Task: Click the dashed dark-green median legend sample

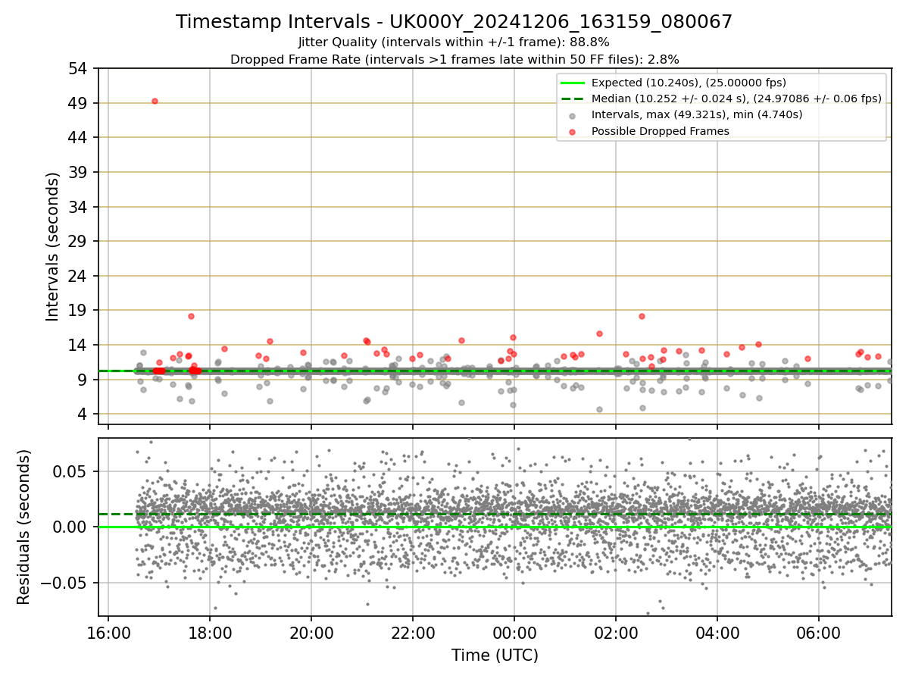Action: (x=572, y=99)
